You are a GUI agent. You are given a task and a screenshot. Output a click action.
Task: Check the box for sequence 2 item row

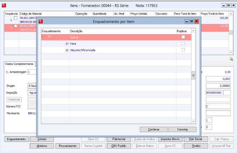click(x=15, y=26)
